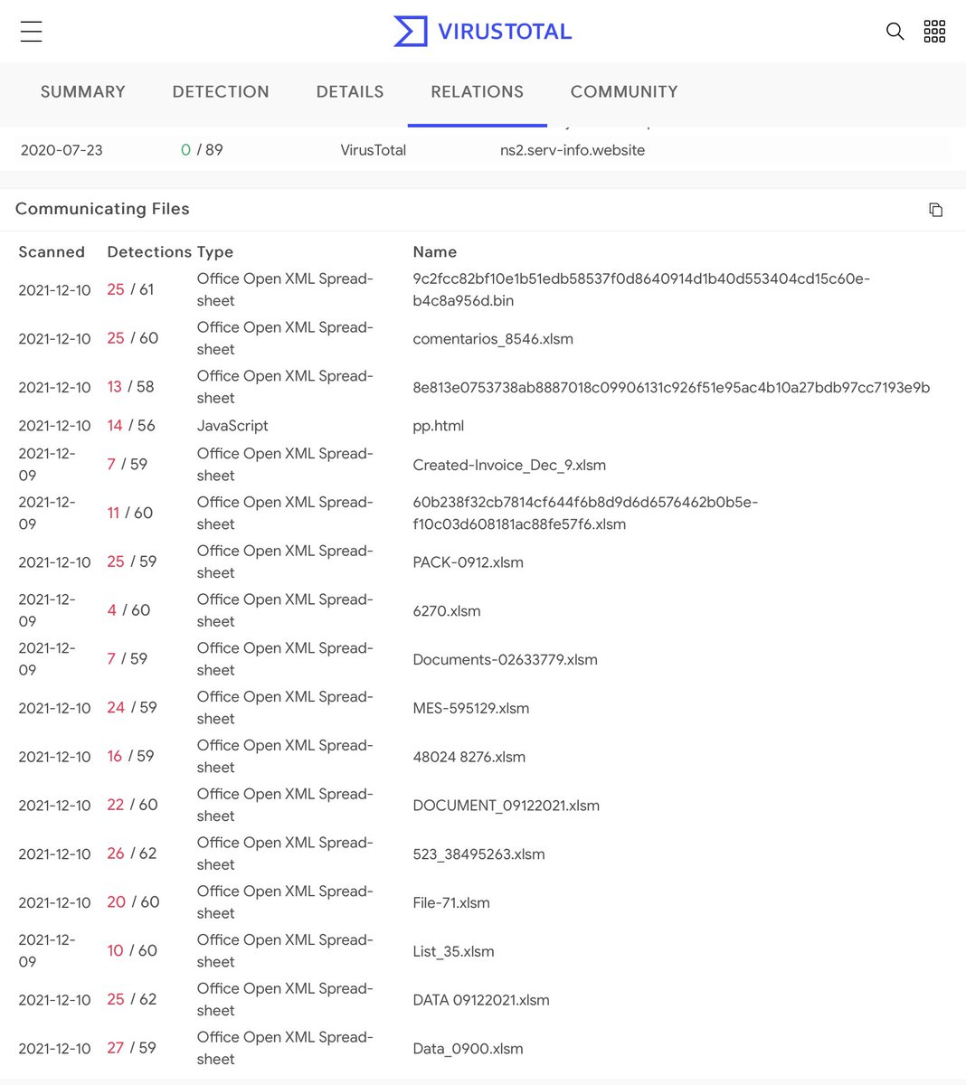Open the COMMUNITY tab
Image resolution: width=966 pixels, height=1085 pixels.
(x=623, y=91)
